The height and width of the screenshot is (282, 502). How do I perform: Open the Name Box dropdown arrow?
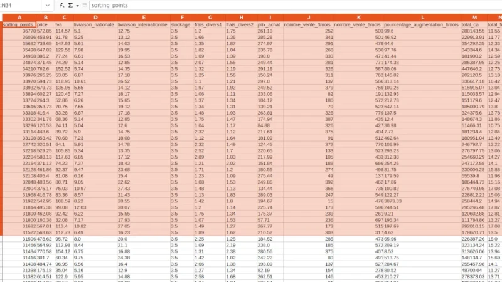pos(48,5)
